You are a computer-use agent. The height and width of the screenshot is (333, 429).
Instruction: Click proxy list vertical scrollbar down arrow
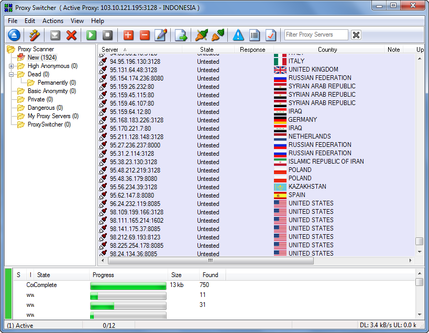420,251
